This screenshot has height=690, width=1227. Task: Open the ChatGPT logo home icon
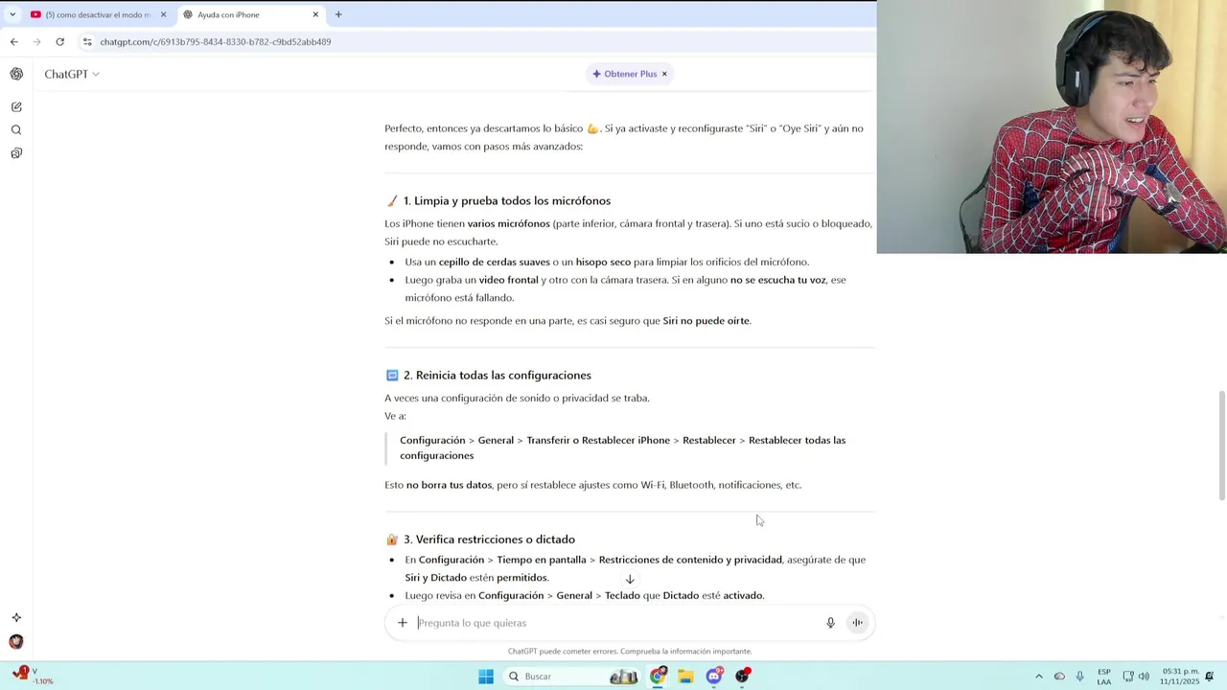point(16,74)
